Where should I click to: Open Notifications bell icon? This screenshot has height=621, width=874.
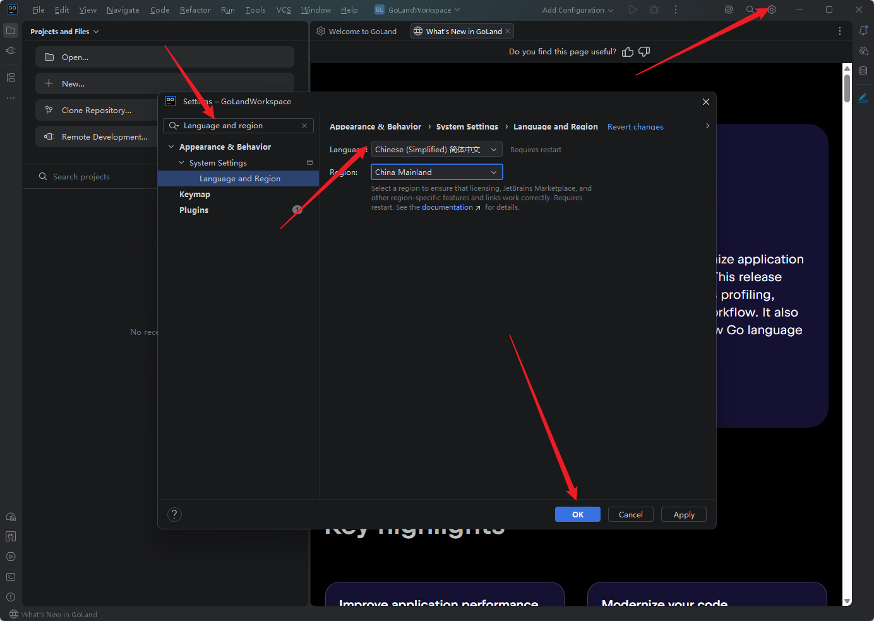(x=863, y=30)
